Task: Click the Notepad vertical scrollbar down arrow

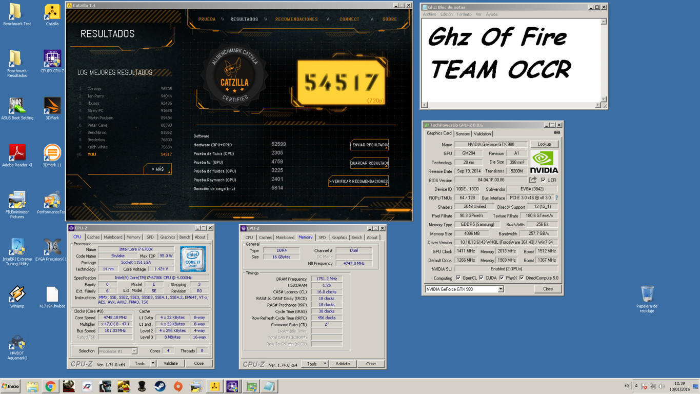Action: tap(604, 99)
